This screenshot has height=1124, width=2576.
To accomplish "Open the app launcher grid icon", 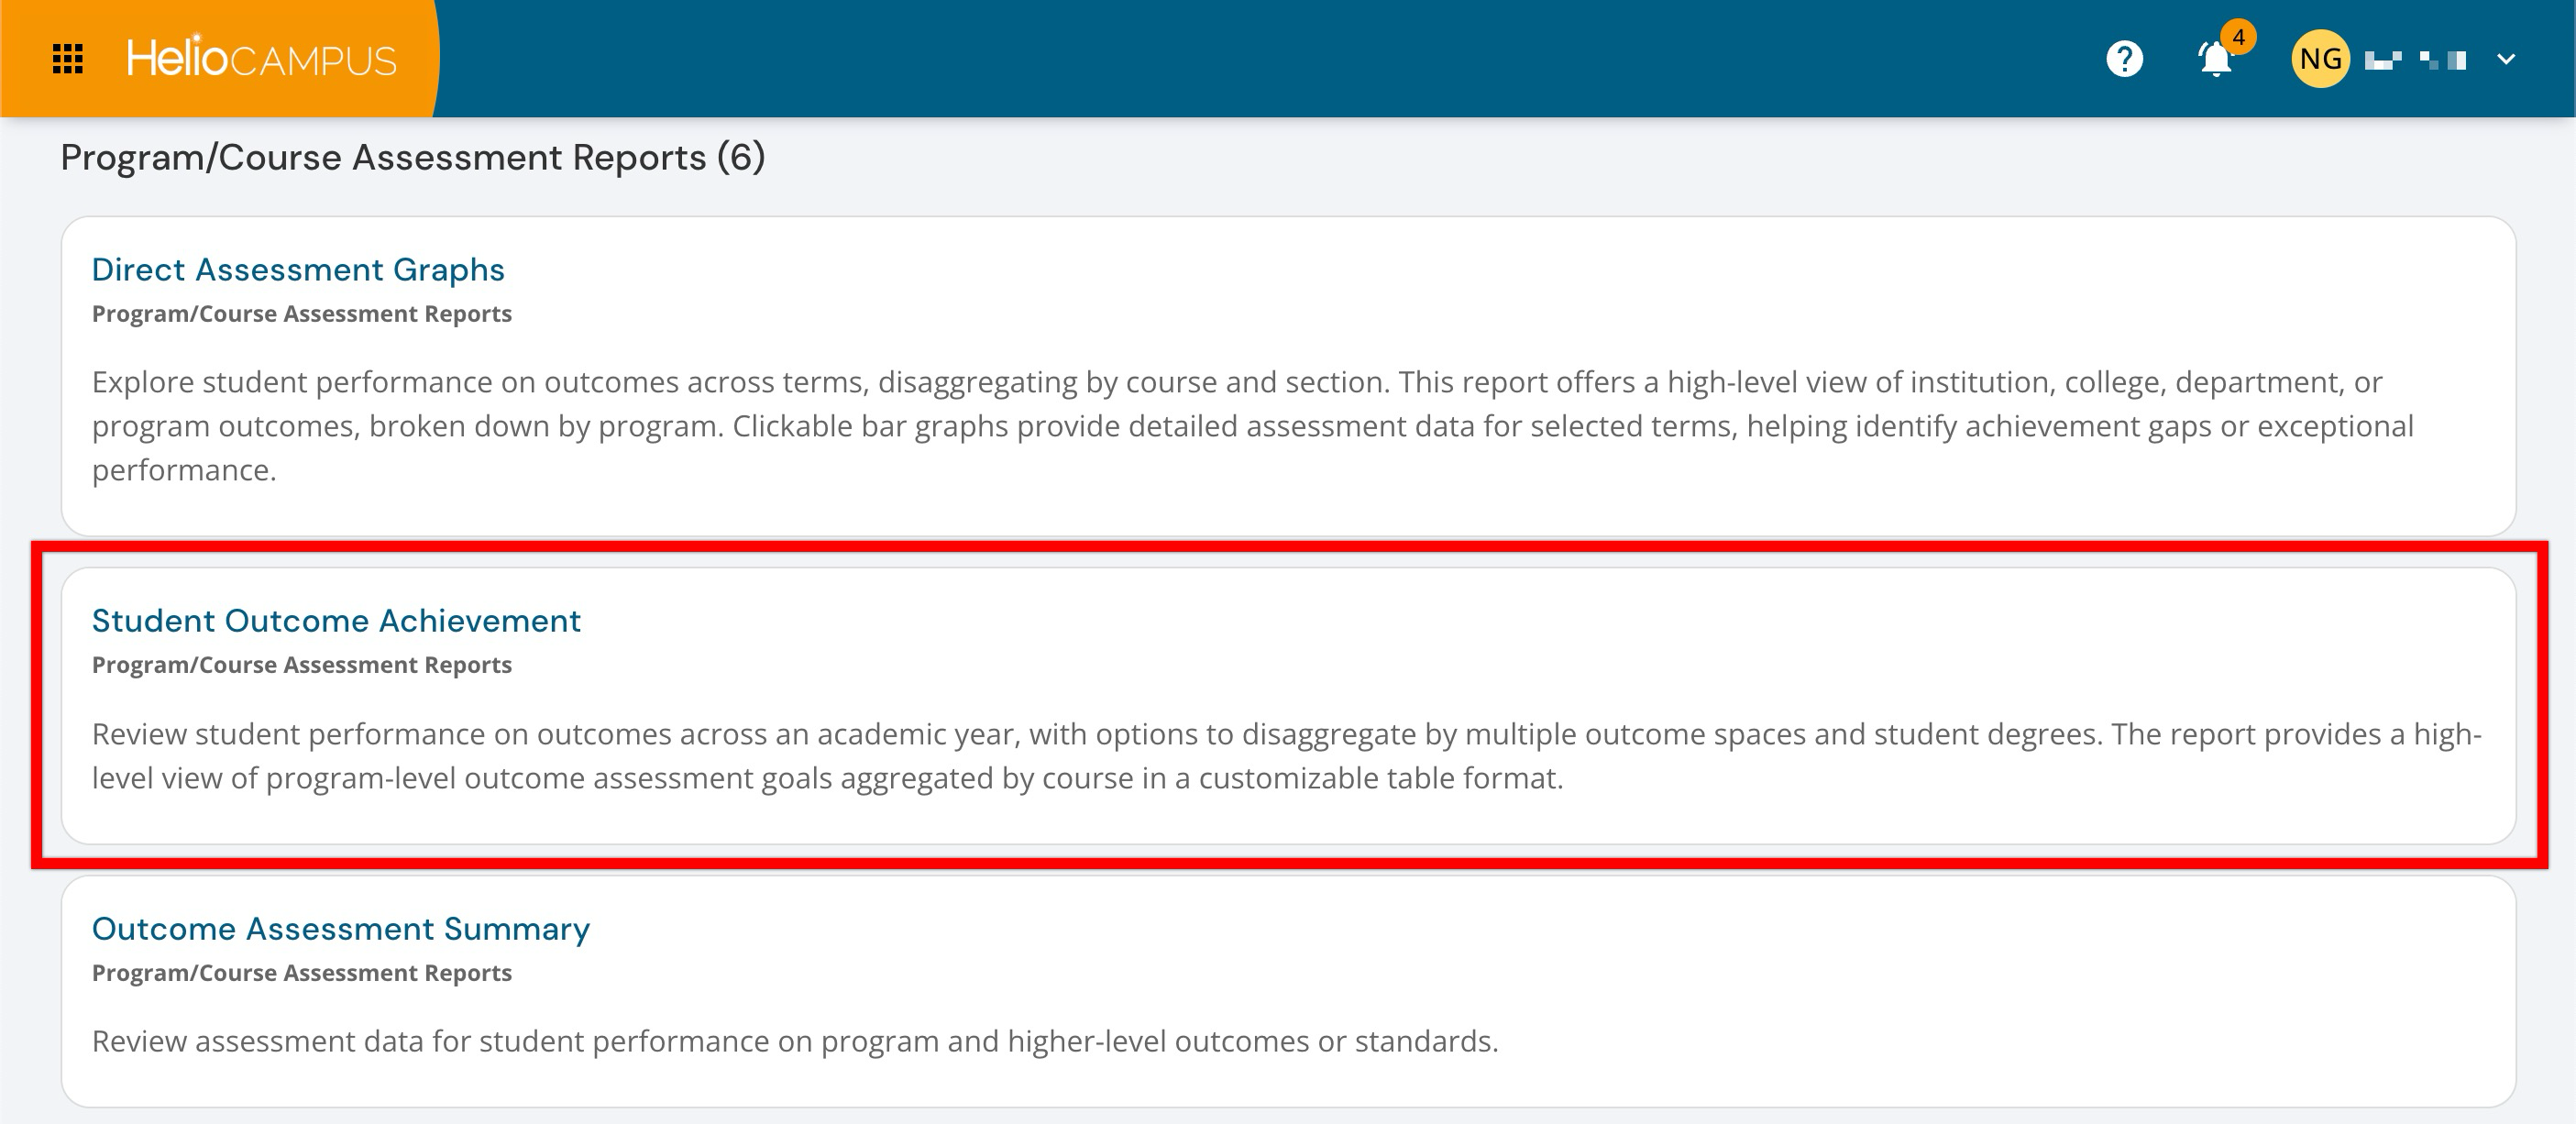I will click(67, 59).
